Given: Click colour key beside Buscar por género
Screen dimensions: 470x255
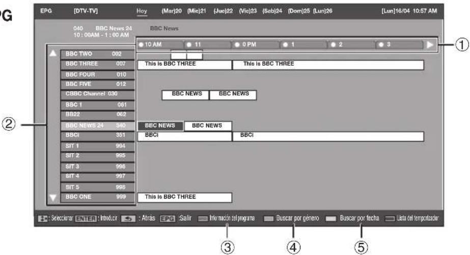Looking at the screenshot, I should tap(268, 219).
